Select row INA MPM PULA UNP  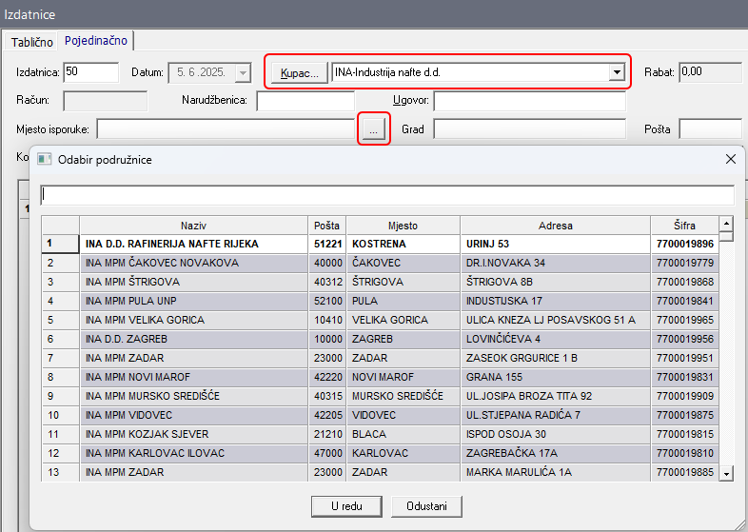pos(381,301)
